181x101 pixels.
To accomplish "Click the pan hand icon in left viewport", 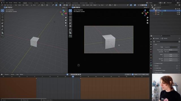I will [66, 20].
